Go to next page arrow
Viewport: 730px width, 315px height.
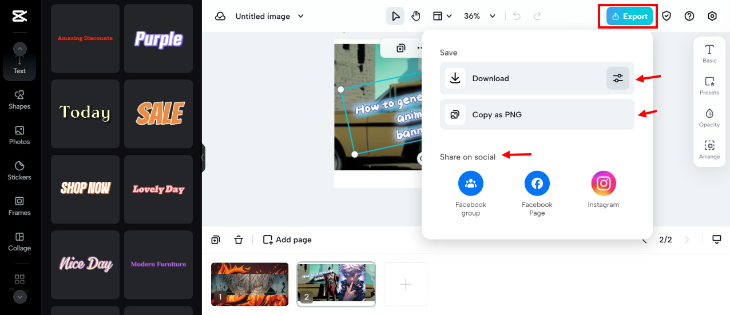[x=687, y=240]
